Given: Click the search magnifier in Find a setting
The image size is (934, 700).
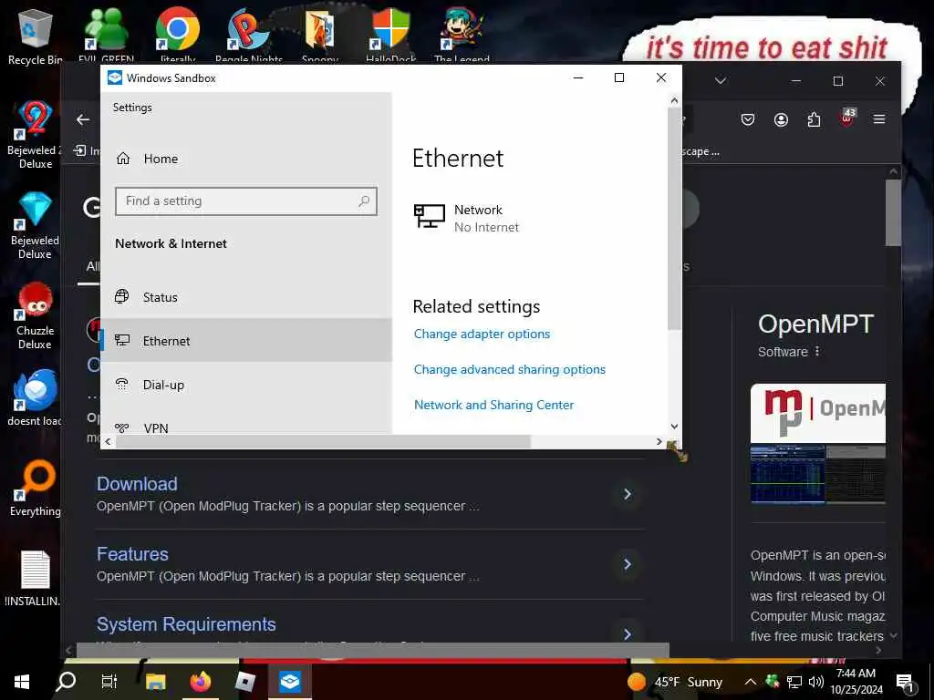Looking at the screenshot, I should tap(364, 201).
